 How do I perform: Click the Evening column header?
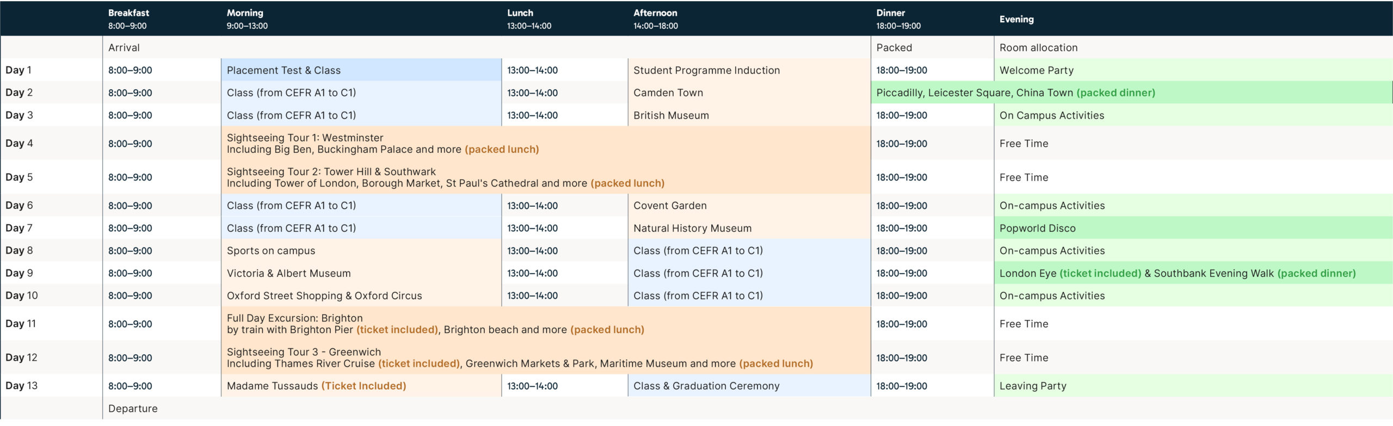click(1016, 19)
